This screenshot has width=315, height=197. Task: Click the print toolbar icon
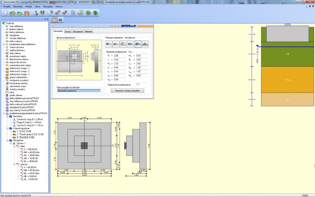[80, 13]
